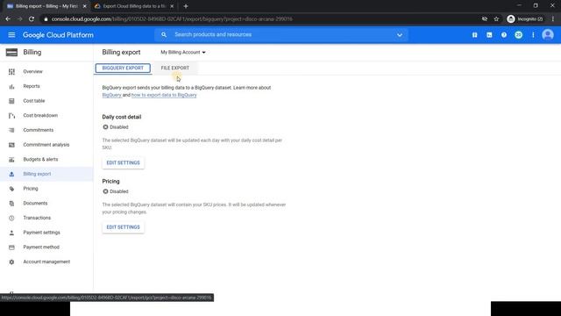This screenshot has width=561, height=316.
Task: Select the Billing export browser tab
Action: click(46, 6)
